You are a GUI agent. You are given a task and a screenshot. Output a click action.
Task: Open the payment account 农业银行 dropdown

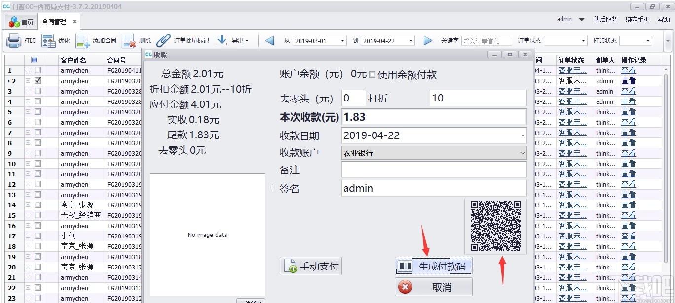point(522,153)
